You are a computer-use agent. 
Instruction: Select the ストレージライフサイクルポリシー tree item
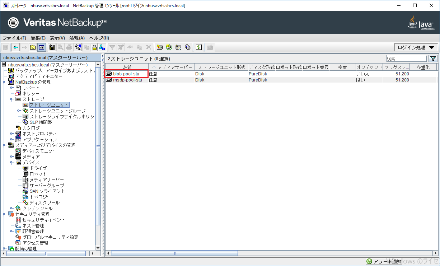[x=62, y=117]
